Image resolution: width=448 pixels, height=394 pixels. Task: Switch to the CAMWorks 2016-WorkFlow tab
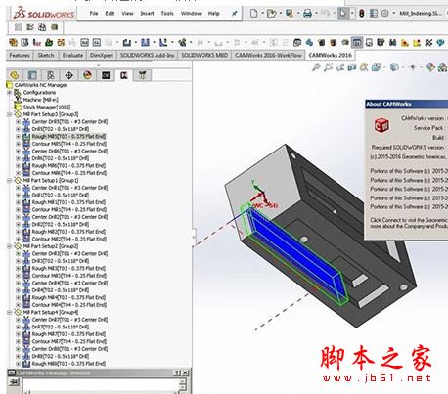coord(268,56)
